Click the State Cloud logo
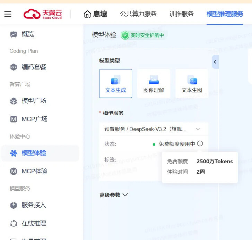Viewport: 252px width, 240px height. (x=43, y=14)
